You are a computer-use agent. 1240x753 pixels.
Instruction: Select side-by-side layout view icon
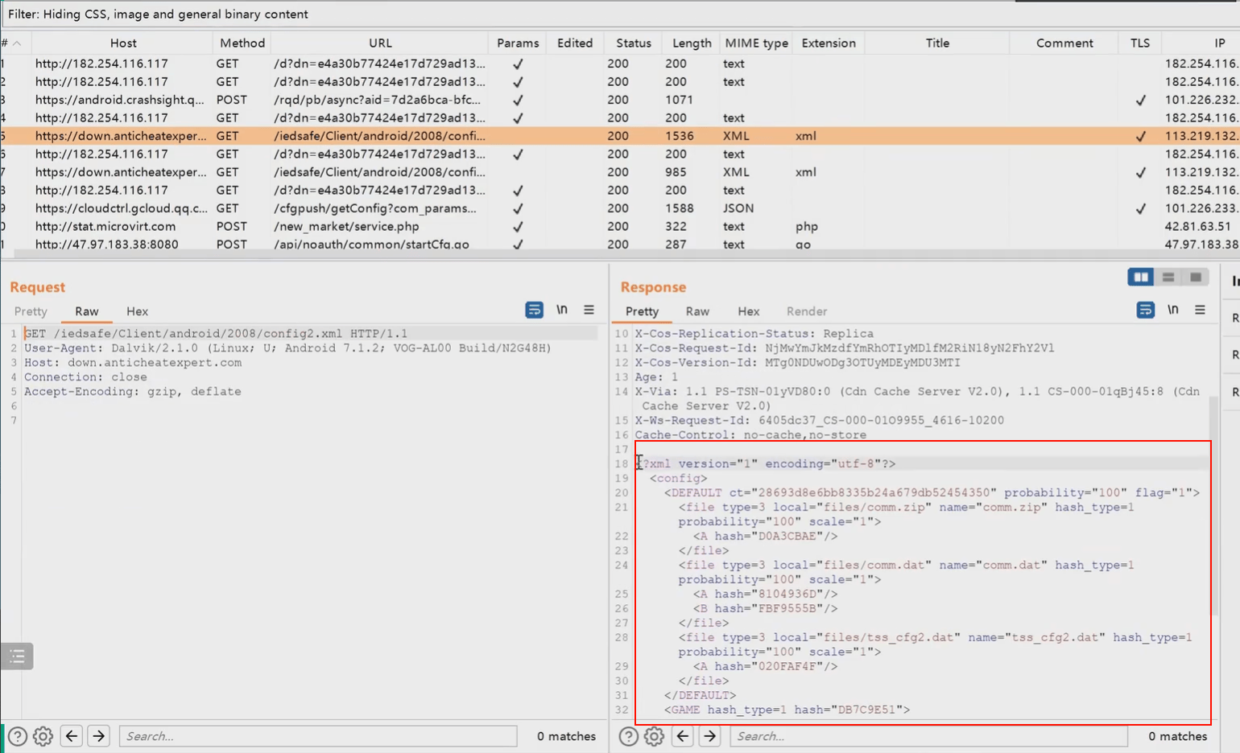tap(1141, 277)
